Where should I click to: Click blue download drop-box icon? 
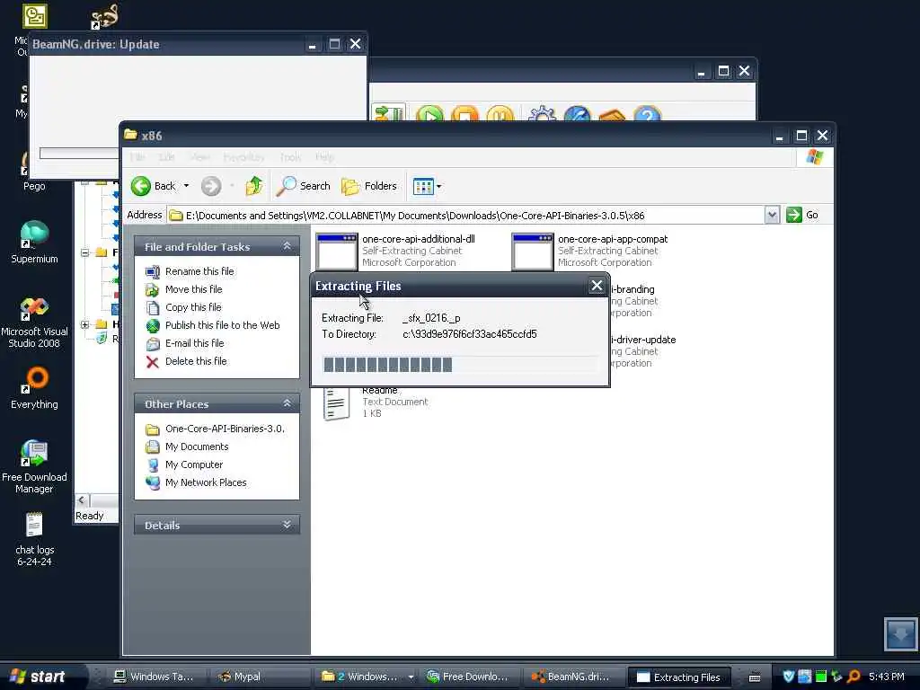point(900,633)
